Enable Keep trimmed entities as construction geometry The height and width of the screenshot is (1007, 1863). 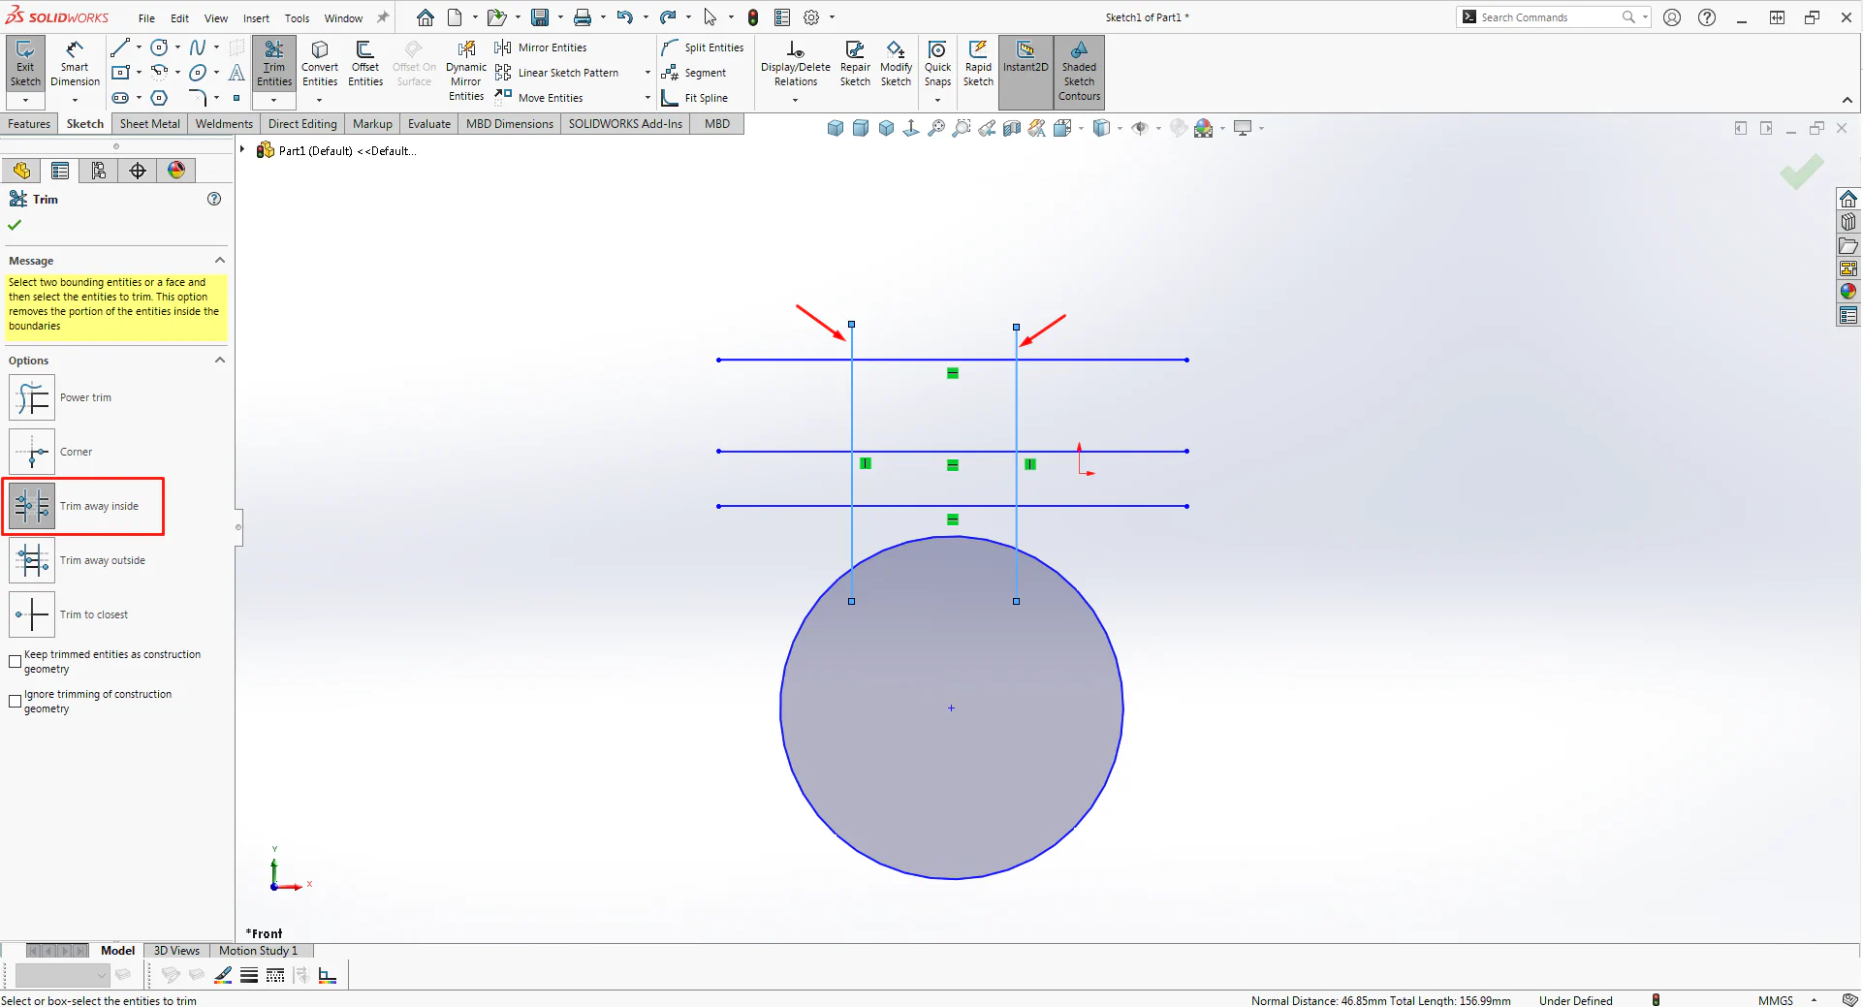tap(15, 662)
